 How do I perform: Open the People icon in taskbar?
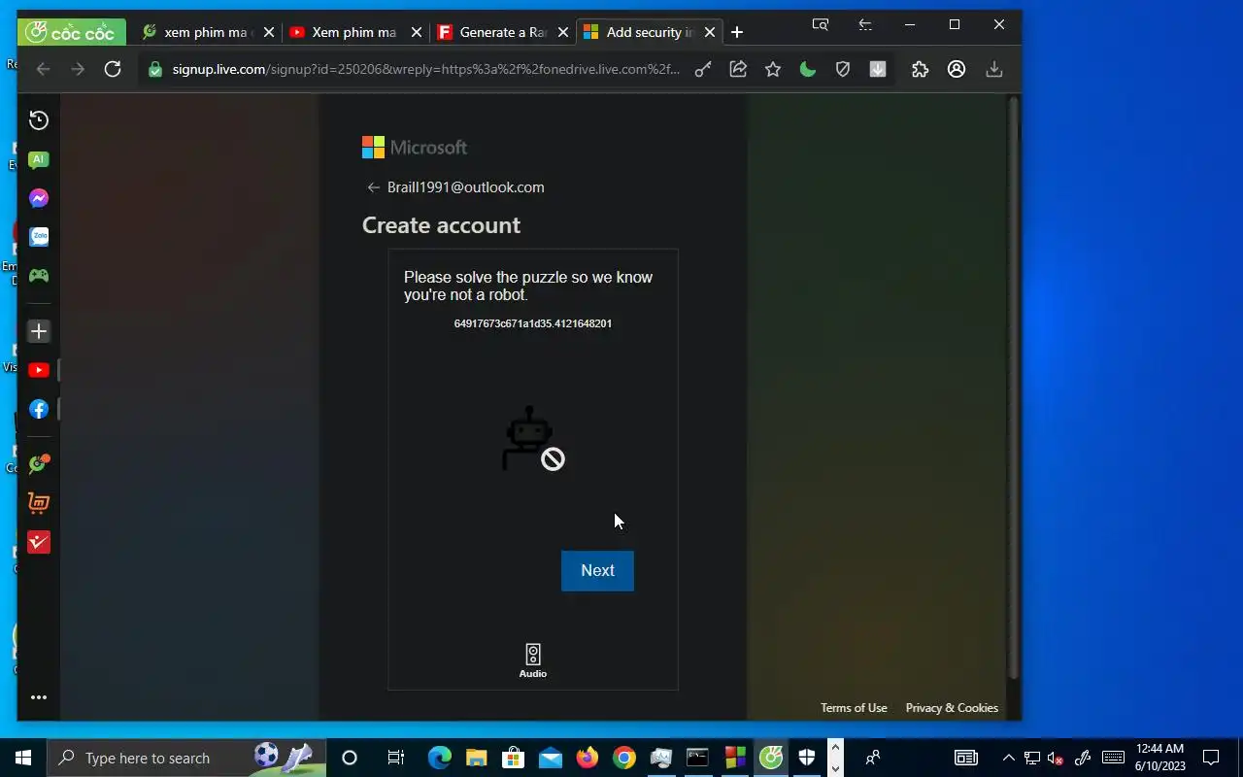873,758
